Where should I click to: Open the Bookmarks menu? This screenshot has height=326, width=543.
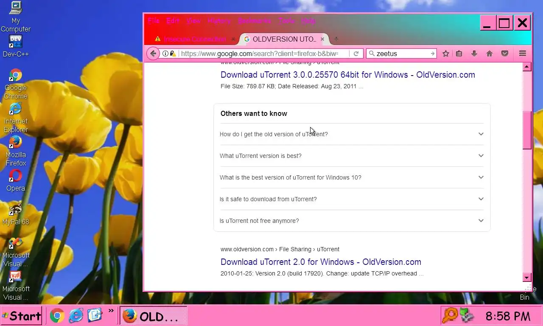pos(255,21)
